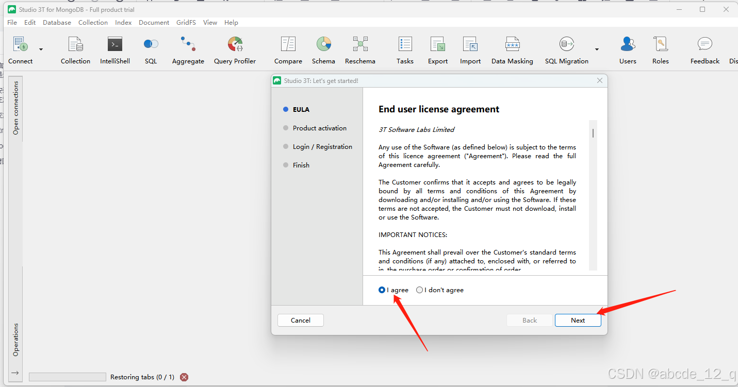738x387 pixels.
Task: Open the Feedback toolbar icon
Action: tap(705, 51)
